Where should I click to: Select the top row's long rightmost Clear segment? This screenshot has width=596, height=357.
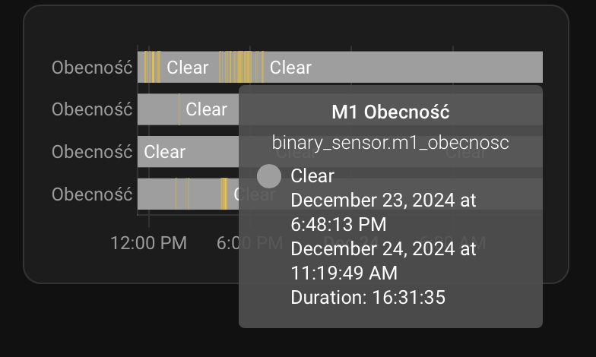pos(403,68)
